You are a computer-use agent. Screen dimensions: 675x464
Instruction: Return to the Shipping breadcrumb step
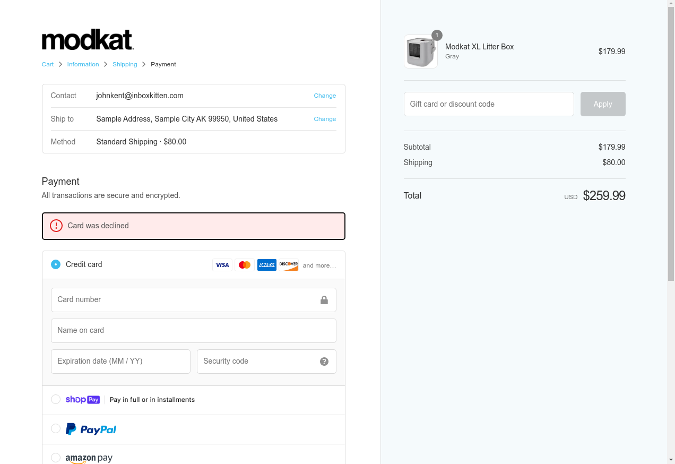pos(125,64)
